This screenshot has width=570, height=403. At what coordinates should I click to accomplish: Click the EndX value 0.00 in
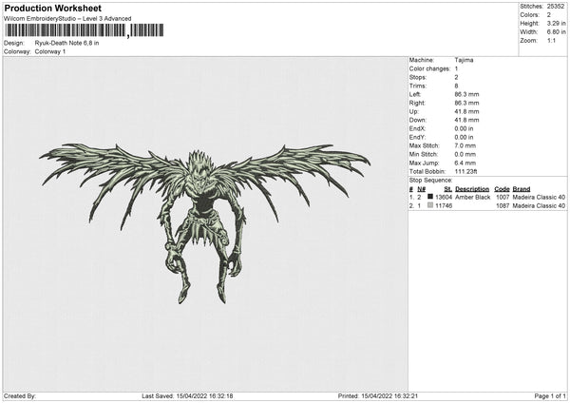(464, 128)
